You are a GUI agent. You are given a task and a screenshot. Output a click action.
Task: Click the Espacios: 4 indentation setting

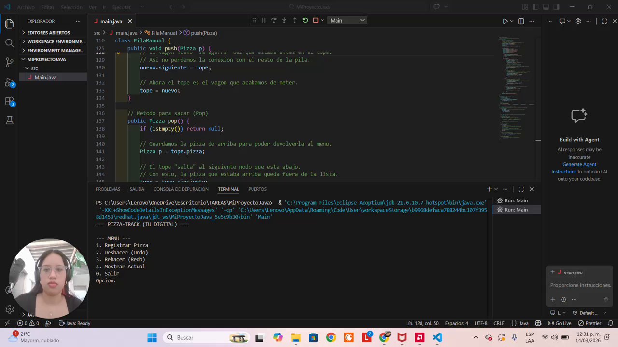click(x=456, y=323)
